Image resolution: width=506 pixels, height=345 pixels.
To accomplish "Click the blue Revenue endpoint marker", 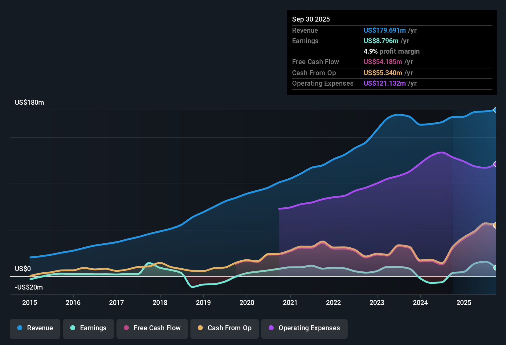I will (x=496, y=110).
